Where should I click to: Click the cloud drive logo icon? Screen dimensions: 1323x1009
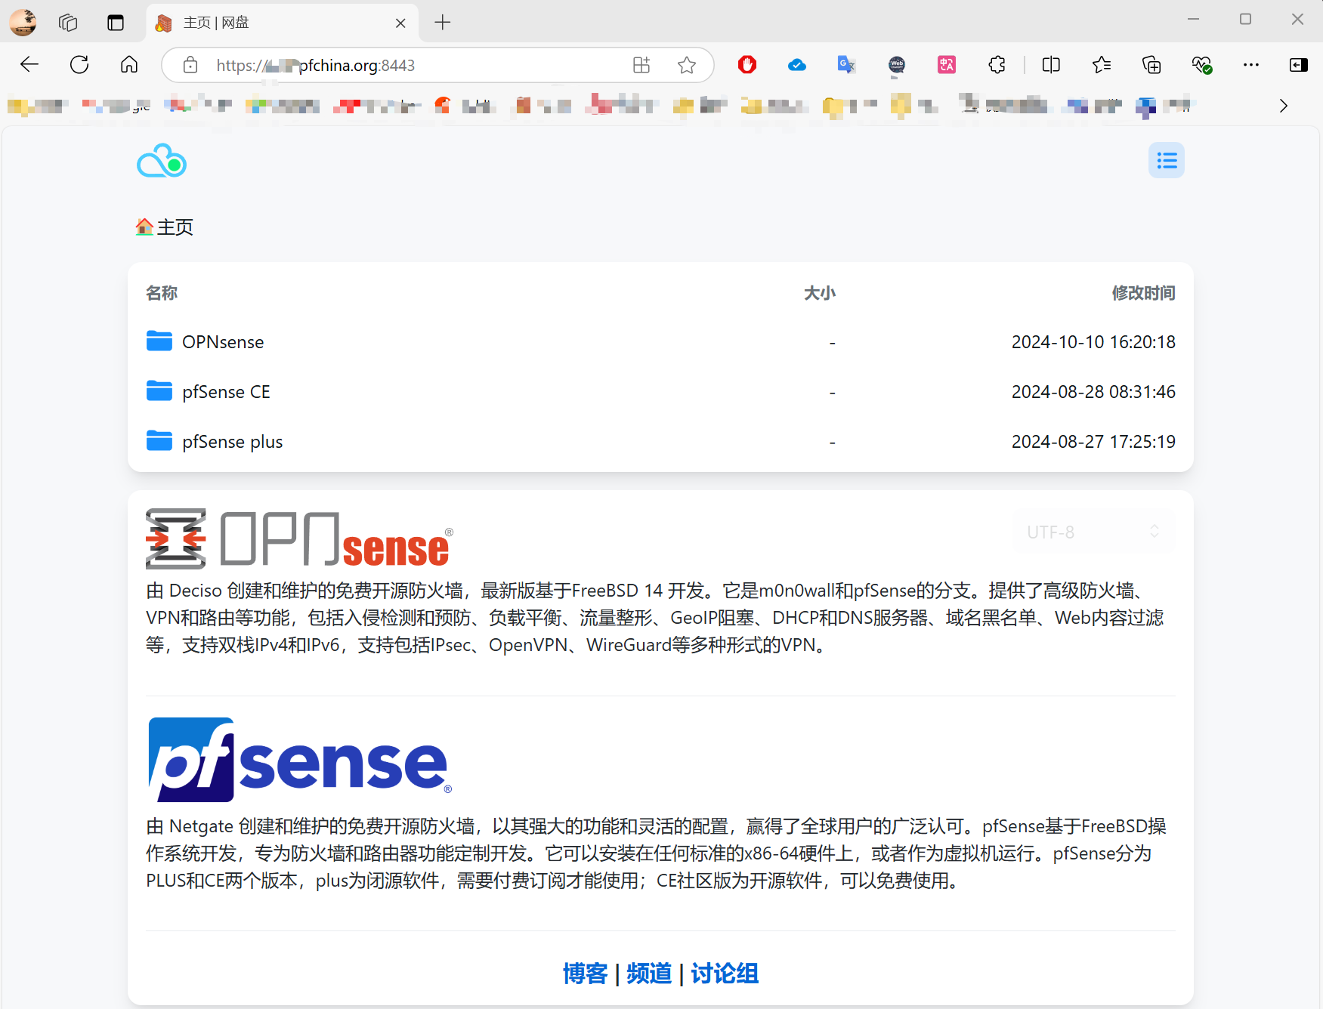[x=161, y=161]
